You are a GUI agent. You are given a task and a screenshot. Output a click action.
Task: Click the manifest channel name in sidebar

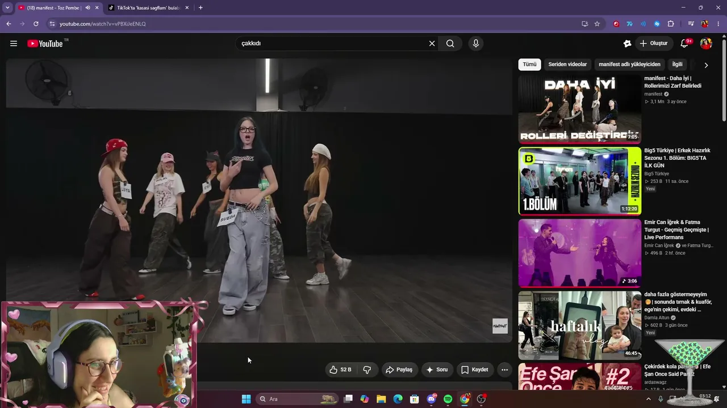[x=653, y=94]
